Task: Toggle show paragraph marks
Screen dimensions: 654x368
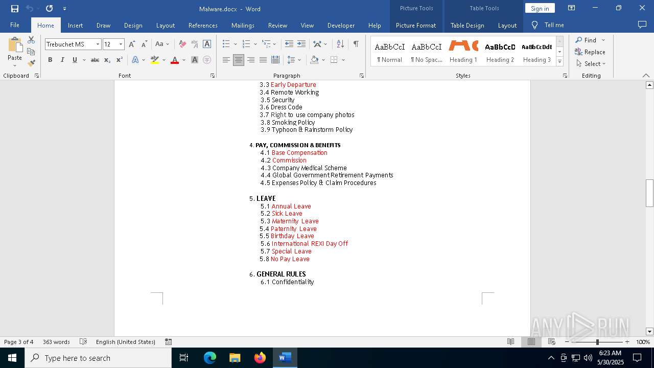Action: pyautogui.click(x=356, y=44)
